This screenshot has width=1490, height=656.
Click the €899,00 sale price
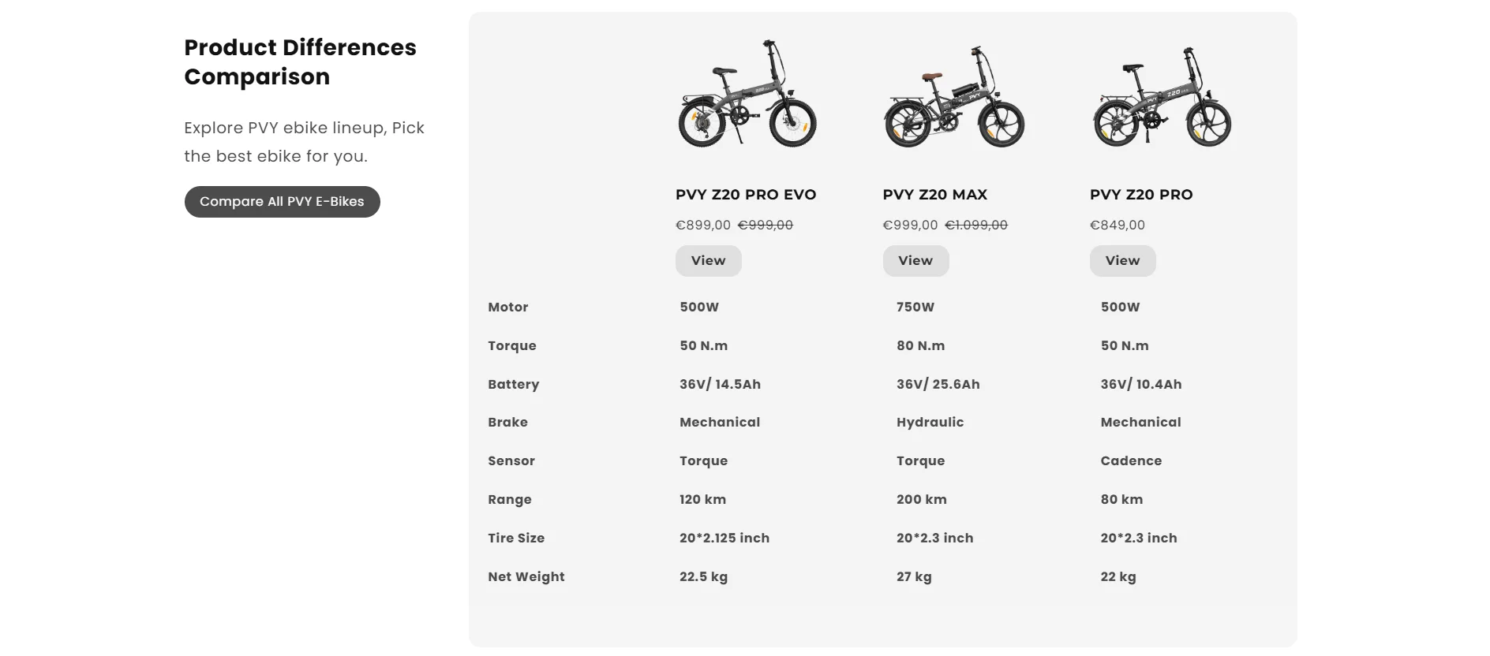point(703,225)
